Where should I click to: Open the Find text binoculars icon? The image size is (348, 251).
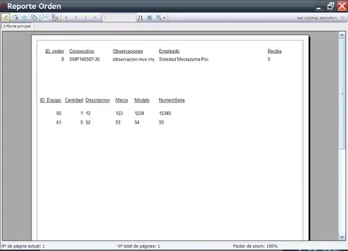click(150, 18)
